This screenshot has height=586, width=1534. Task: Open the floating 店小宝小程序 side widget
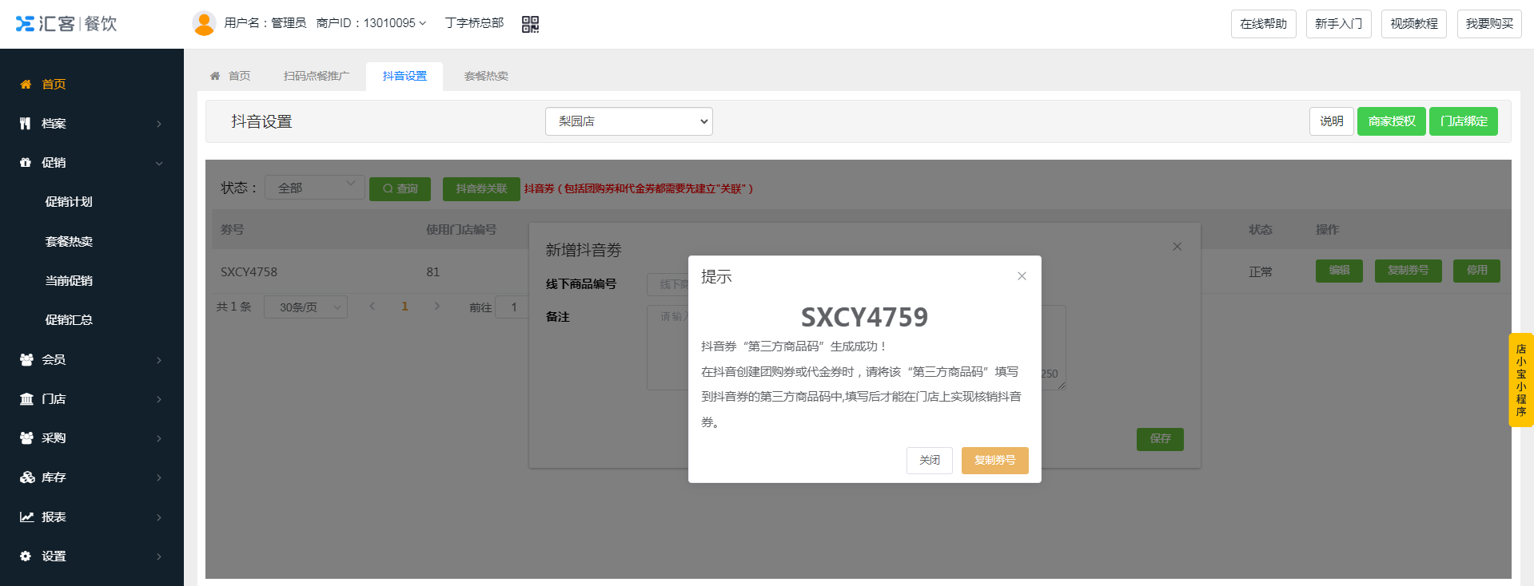tap(1520, 380)
